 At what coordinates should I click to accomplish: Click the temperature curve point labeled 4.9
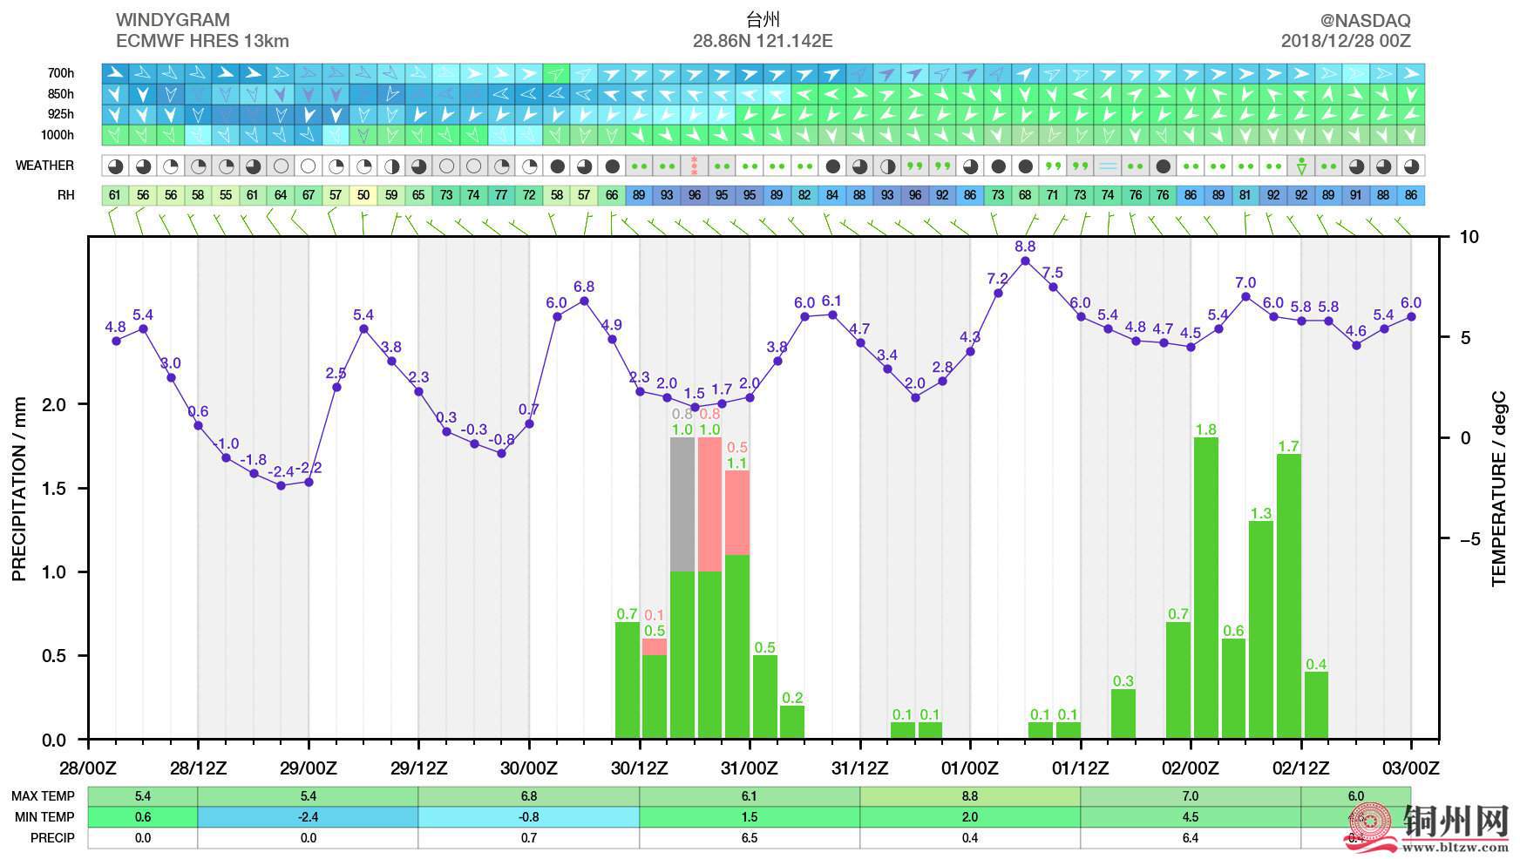[x=612, y=339]
